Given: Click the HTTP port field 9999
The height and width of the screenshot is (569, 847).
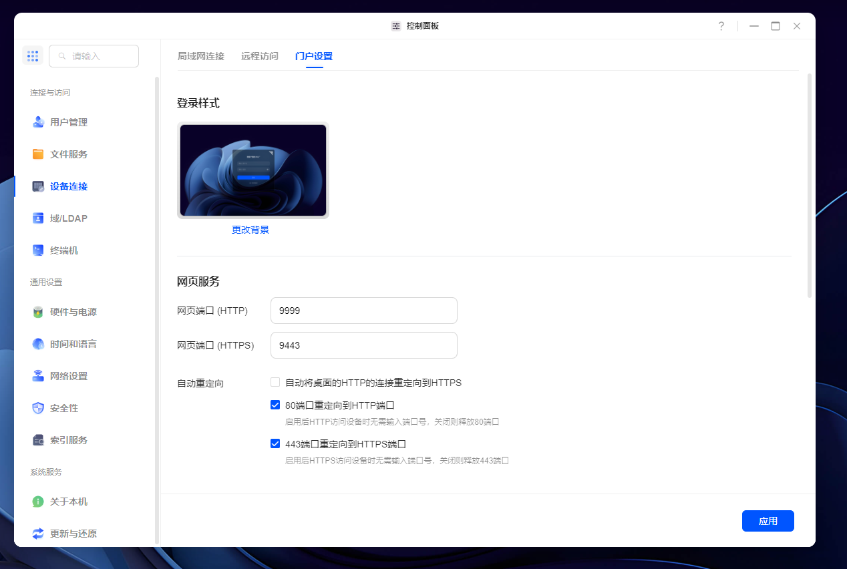Looking at the screenshot, I should [x=364, y=311].
